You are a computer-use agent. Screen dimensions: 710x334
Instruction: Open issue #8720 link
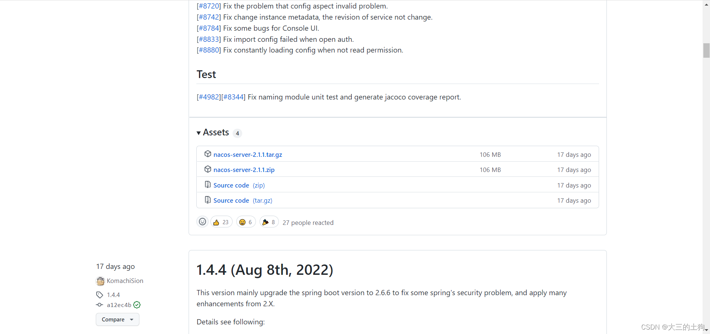[x=209, y=6]
